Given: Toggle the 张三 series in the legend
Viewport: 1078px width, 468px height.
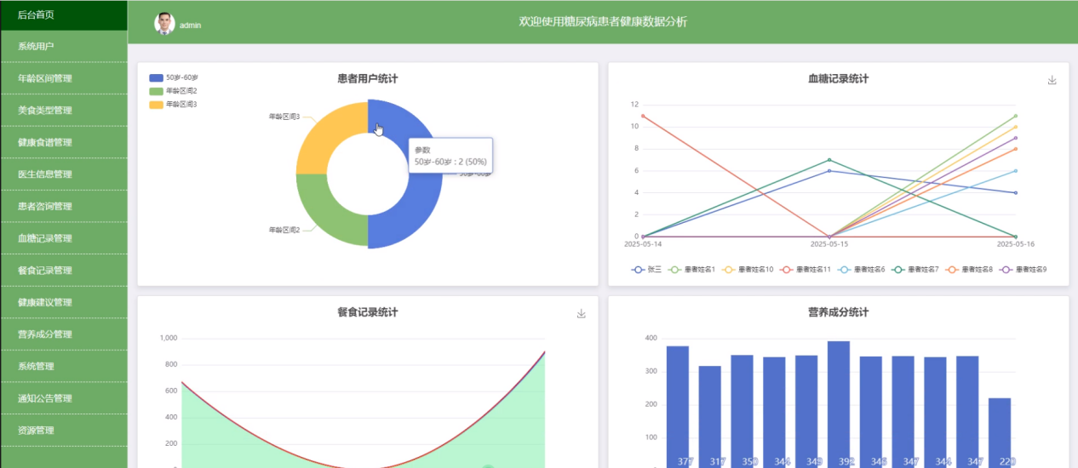Looking at the screenshot, I should [x=647, y=269].
